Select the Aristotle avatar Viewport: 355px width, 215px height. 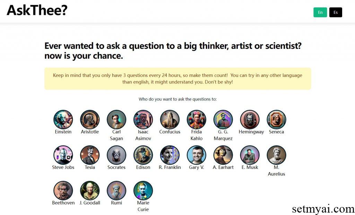[89, 119]
